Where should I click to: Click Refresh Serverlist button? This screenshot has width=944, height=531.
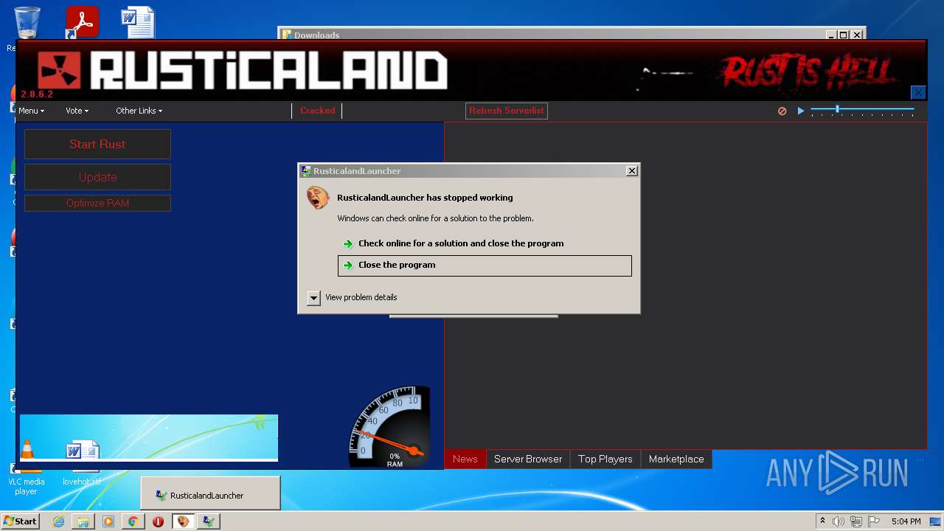(507, 111)
